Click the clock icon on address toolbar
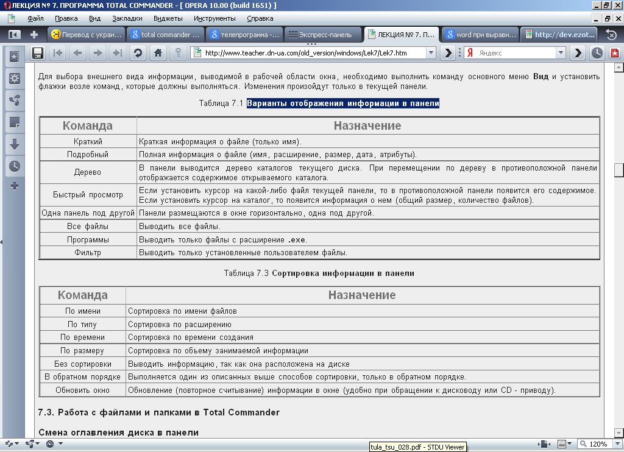The image size is (624, 452). pos(597,53)
